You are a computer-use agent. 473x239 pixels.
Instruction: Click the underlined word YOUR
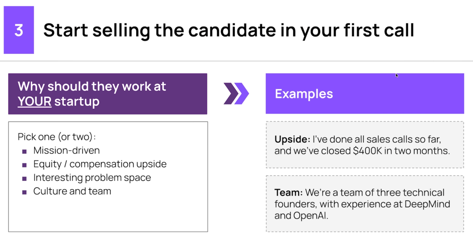[x=35, y=101]
